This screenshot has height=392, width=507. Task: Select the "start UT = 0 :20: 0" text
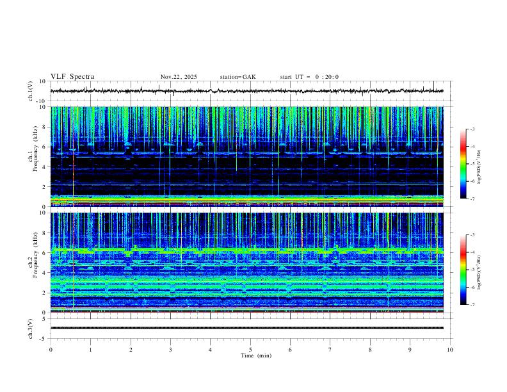click(309, 77)
